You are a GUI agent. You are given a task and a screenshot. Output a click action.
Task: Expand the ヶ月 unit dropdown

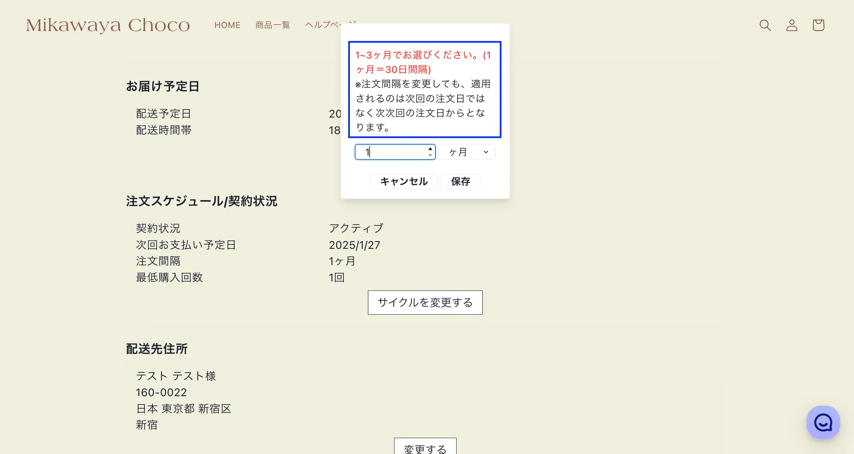tap(467, 152)
